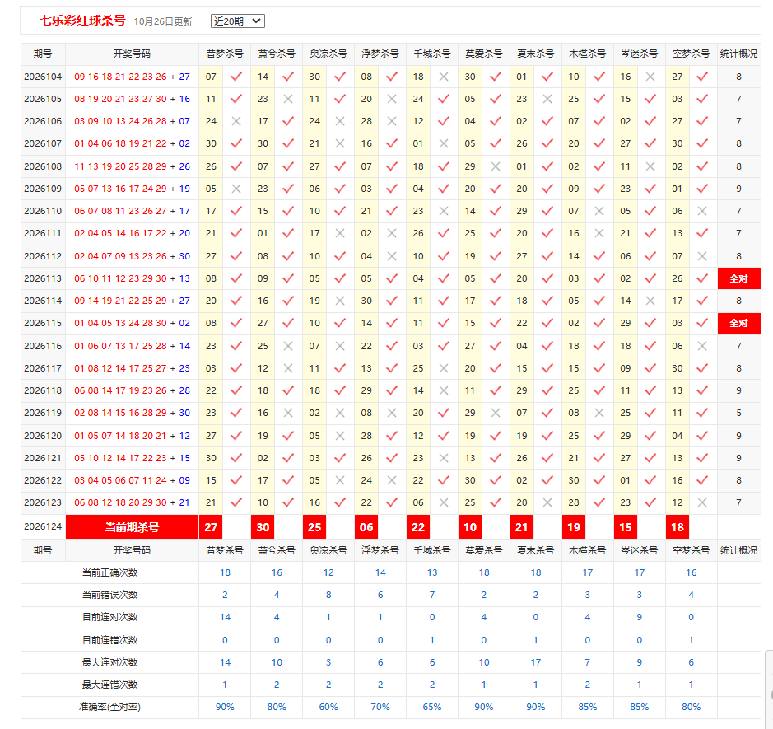773x729 pixels.
Task: Select current kill number 19 for 木槿杀号
Action: tap(574, 526)
